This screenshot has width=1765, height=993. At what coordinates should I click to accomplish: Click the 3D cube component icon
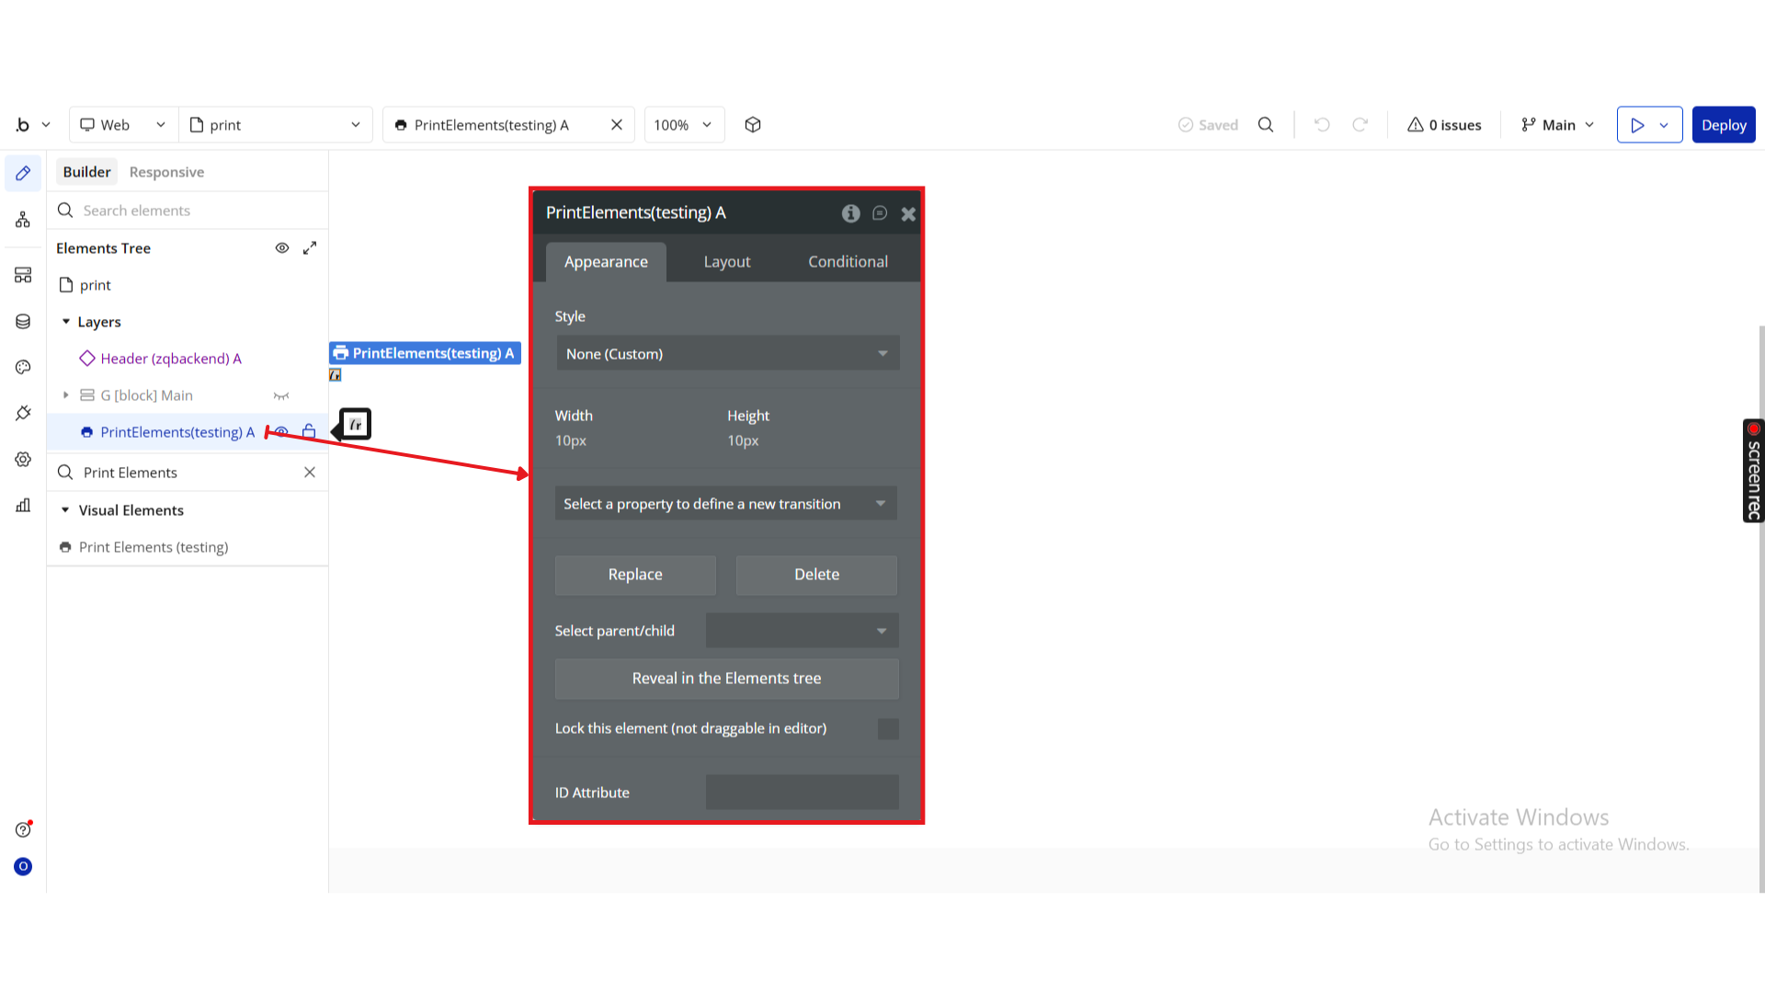[x=753, y=125]
